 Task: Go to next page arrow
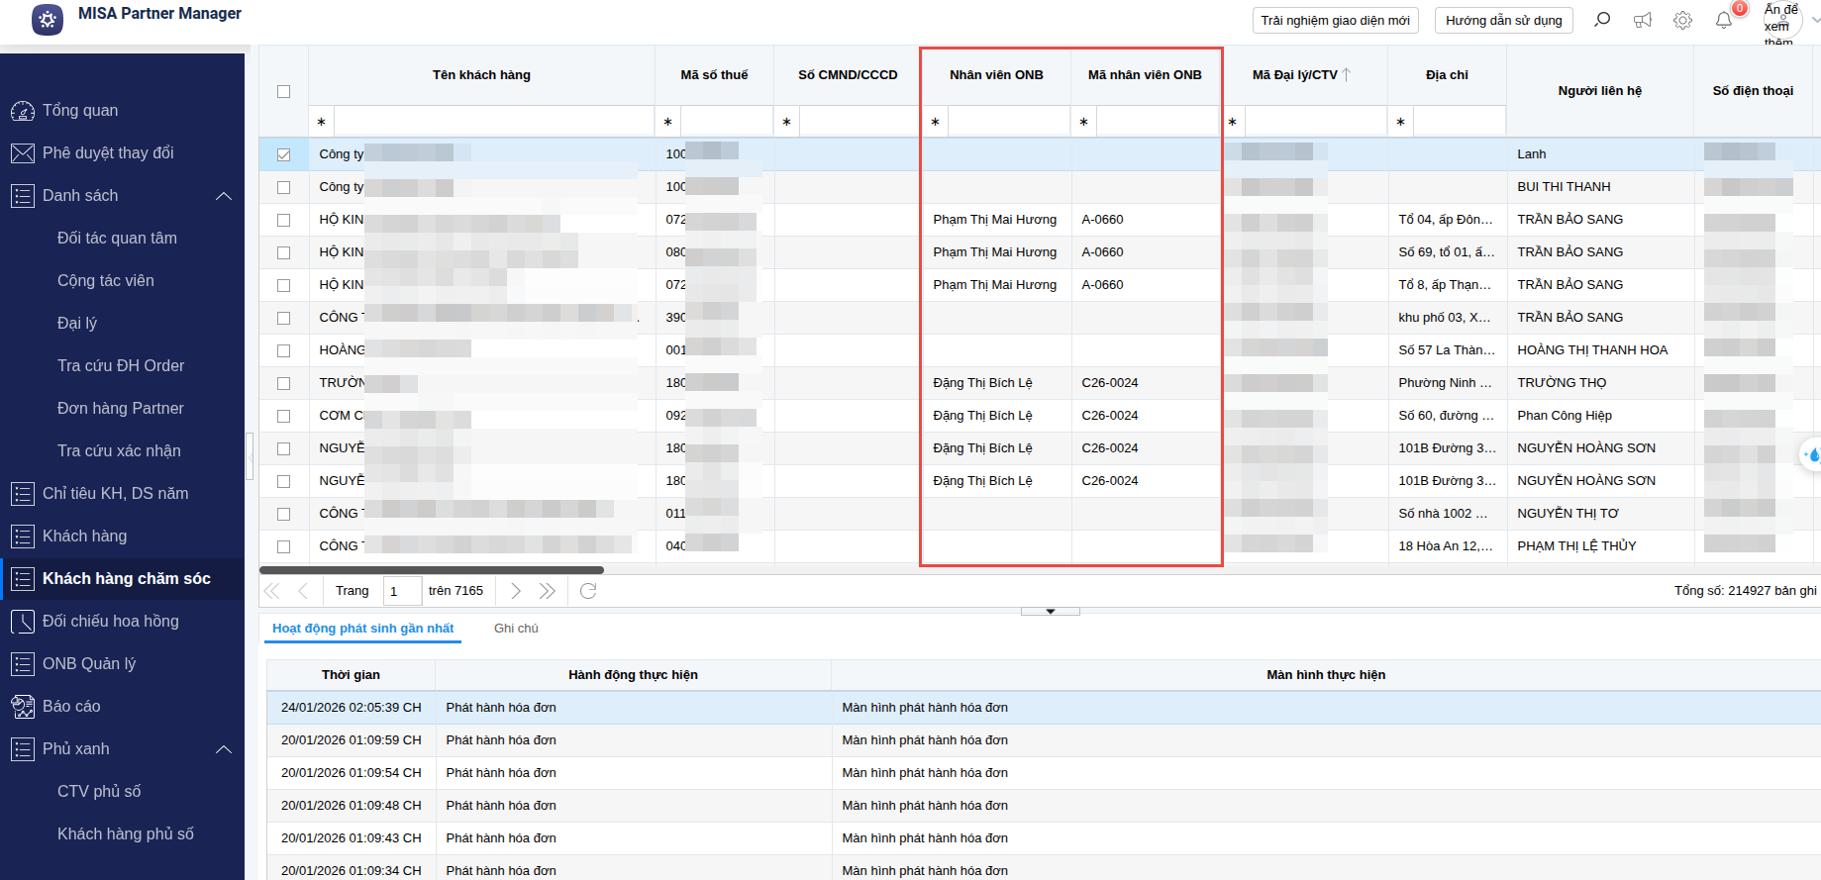515,591
